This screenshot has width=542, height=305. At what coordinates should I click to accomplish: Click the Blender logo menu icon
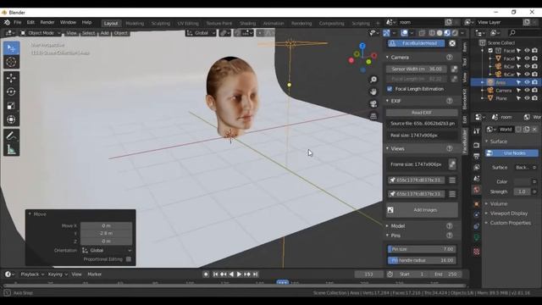pyautogui.click(x=7, y=23)
